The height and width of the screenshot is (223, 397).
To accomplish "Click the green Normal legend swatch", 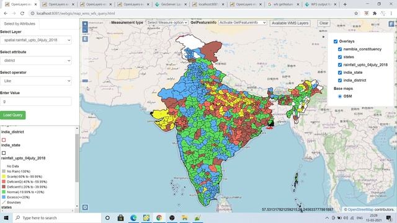I will click(4, 192).
